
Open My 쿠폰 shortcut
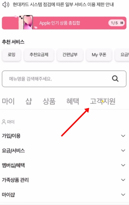[99, 55]
